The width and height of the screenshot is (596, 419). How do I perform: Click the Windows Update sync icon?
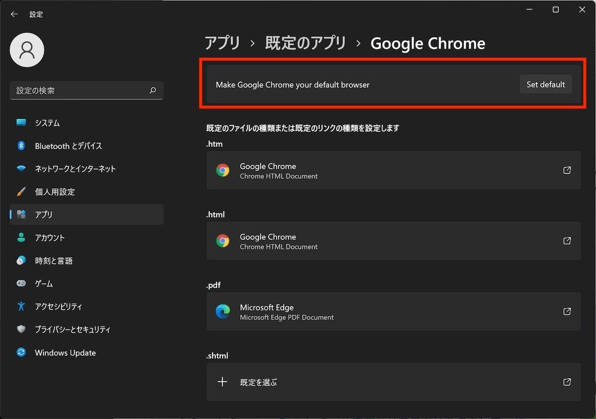[21, 352]
